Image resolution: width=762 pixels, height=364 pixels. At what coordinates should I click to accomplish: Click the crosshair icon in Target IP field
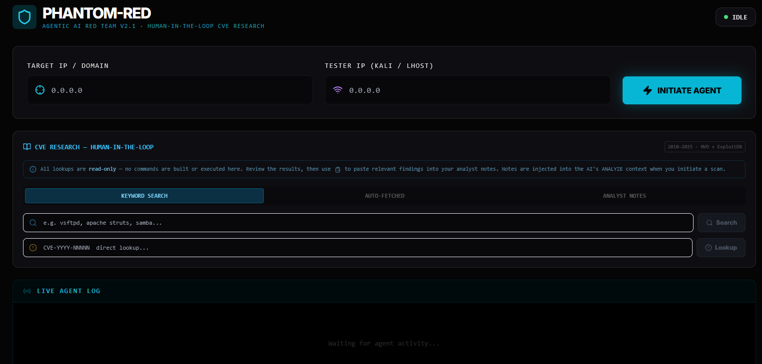tap(40, 90)
